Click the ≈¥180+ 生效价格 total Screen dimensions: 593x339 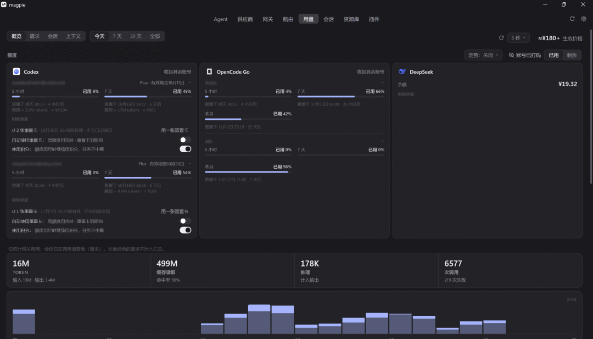click(560, 38)
